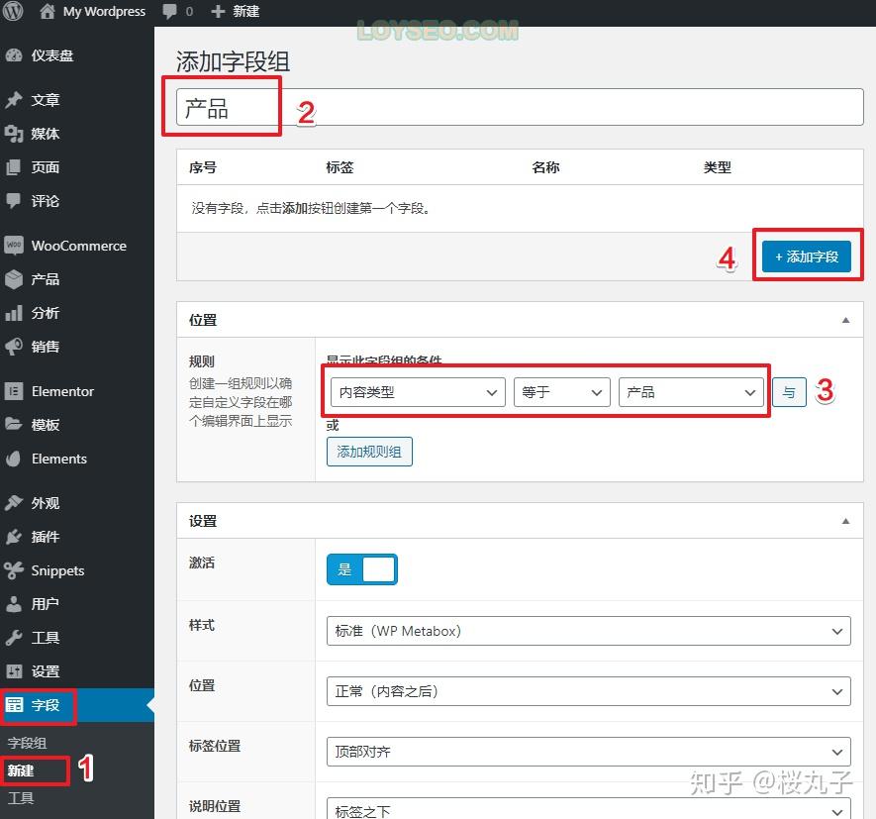This screenshot has width=876, height=819.
Task: Open the 外观 menu label
Action: click(x=46, y=503)
